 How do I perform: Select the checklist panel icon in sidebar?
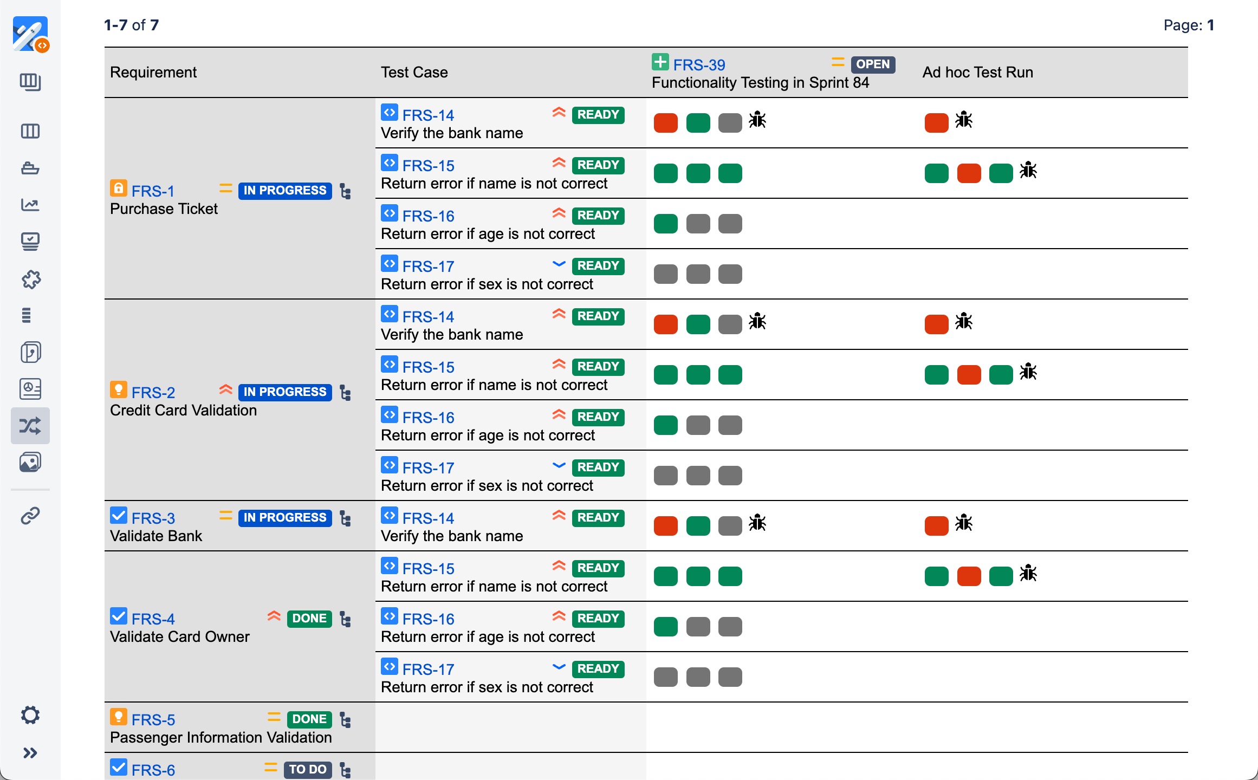pyautogui.click(x=30, y=239)
